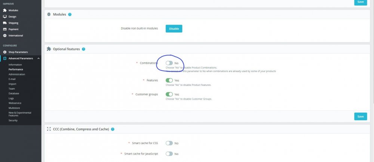Open the Database submenu item
This screenshot has height=162, width=374.
14,93
